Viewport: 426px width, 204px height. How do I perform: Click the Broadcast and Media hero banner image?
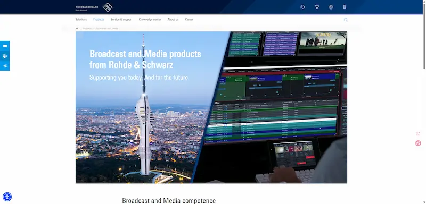211,107
